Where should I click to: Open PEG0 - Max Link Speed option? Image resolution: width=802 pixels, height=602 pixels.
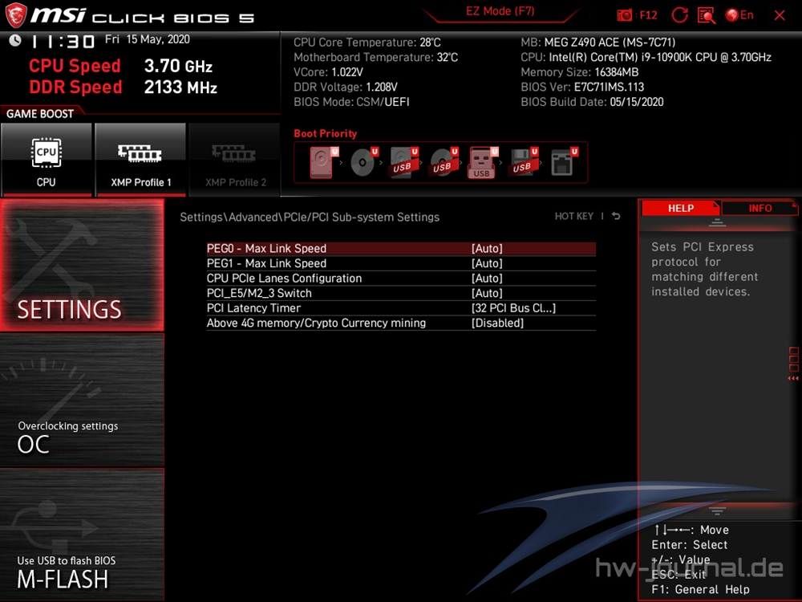point(401,249)
